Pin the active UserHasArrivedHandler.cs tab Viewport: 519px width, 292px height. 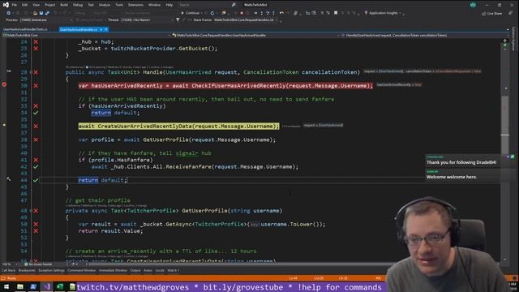[x=101, y=29]
